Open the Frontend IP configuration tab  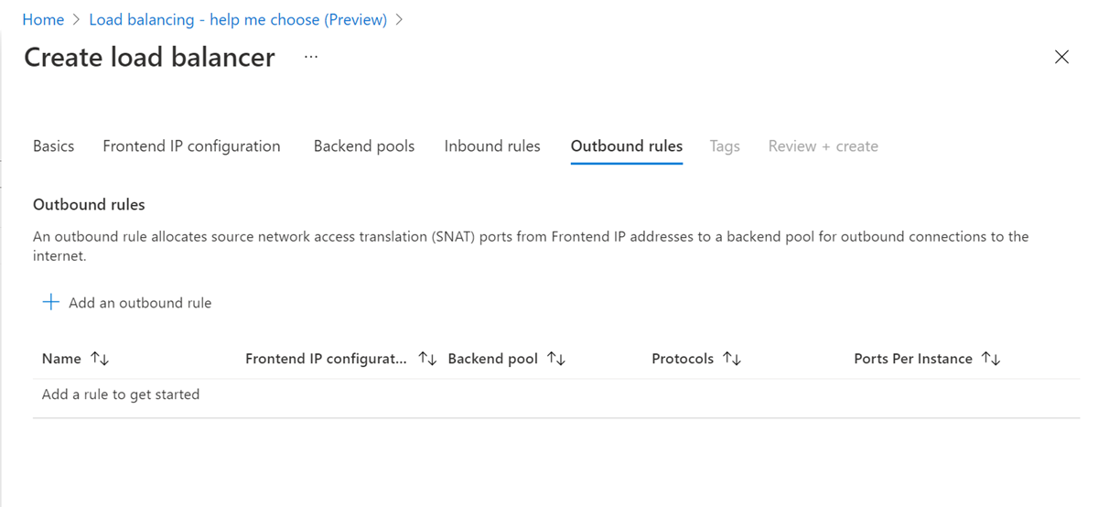[191, 146]
